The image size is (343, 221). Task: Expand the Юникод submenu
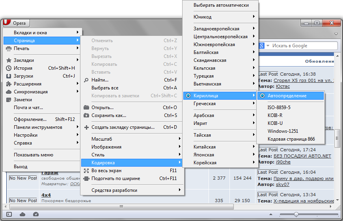pyautogui.click(x=220, y=17)
